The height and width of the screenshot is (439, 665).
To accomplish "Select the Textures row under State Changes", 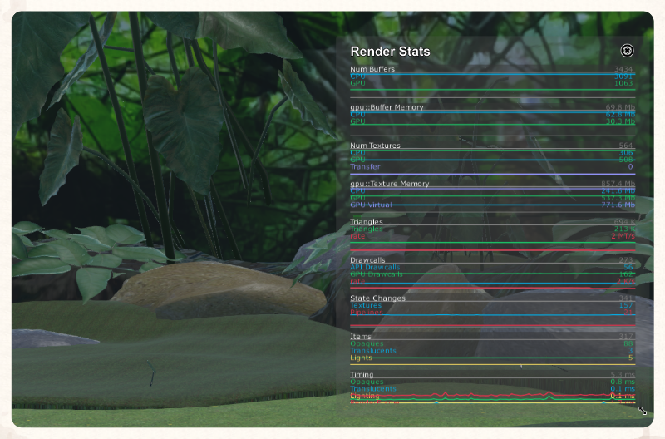I will pos(366,305).
